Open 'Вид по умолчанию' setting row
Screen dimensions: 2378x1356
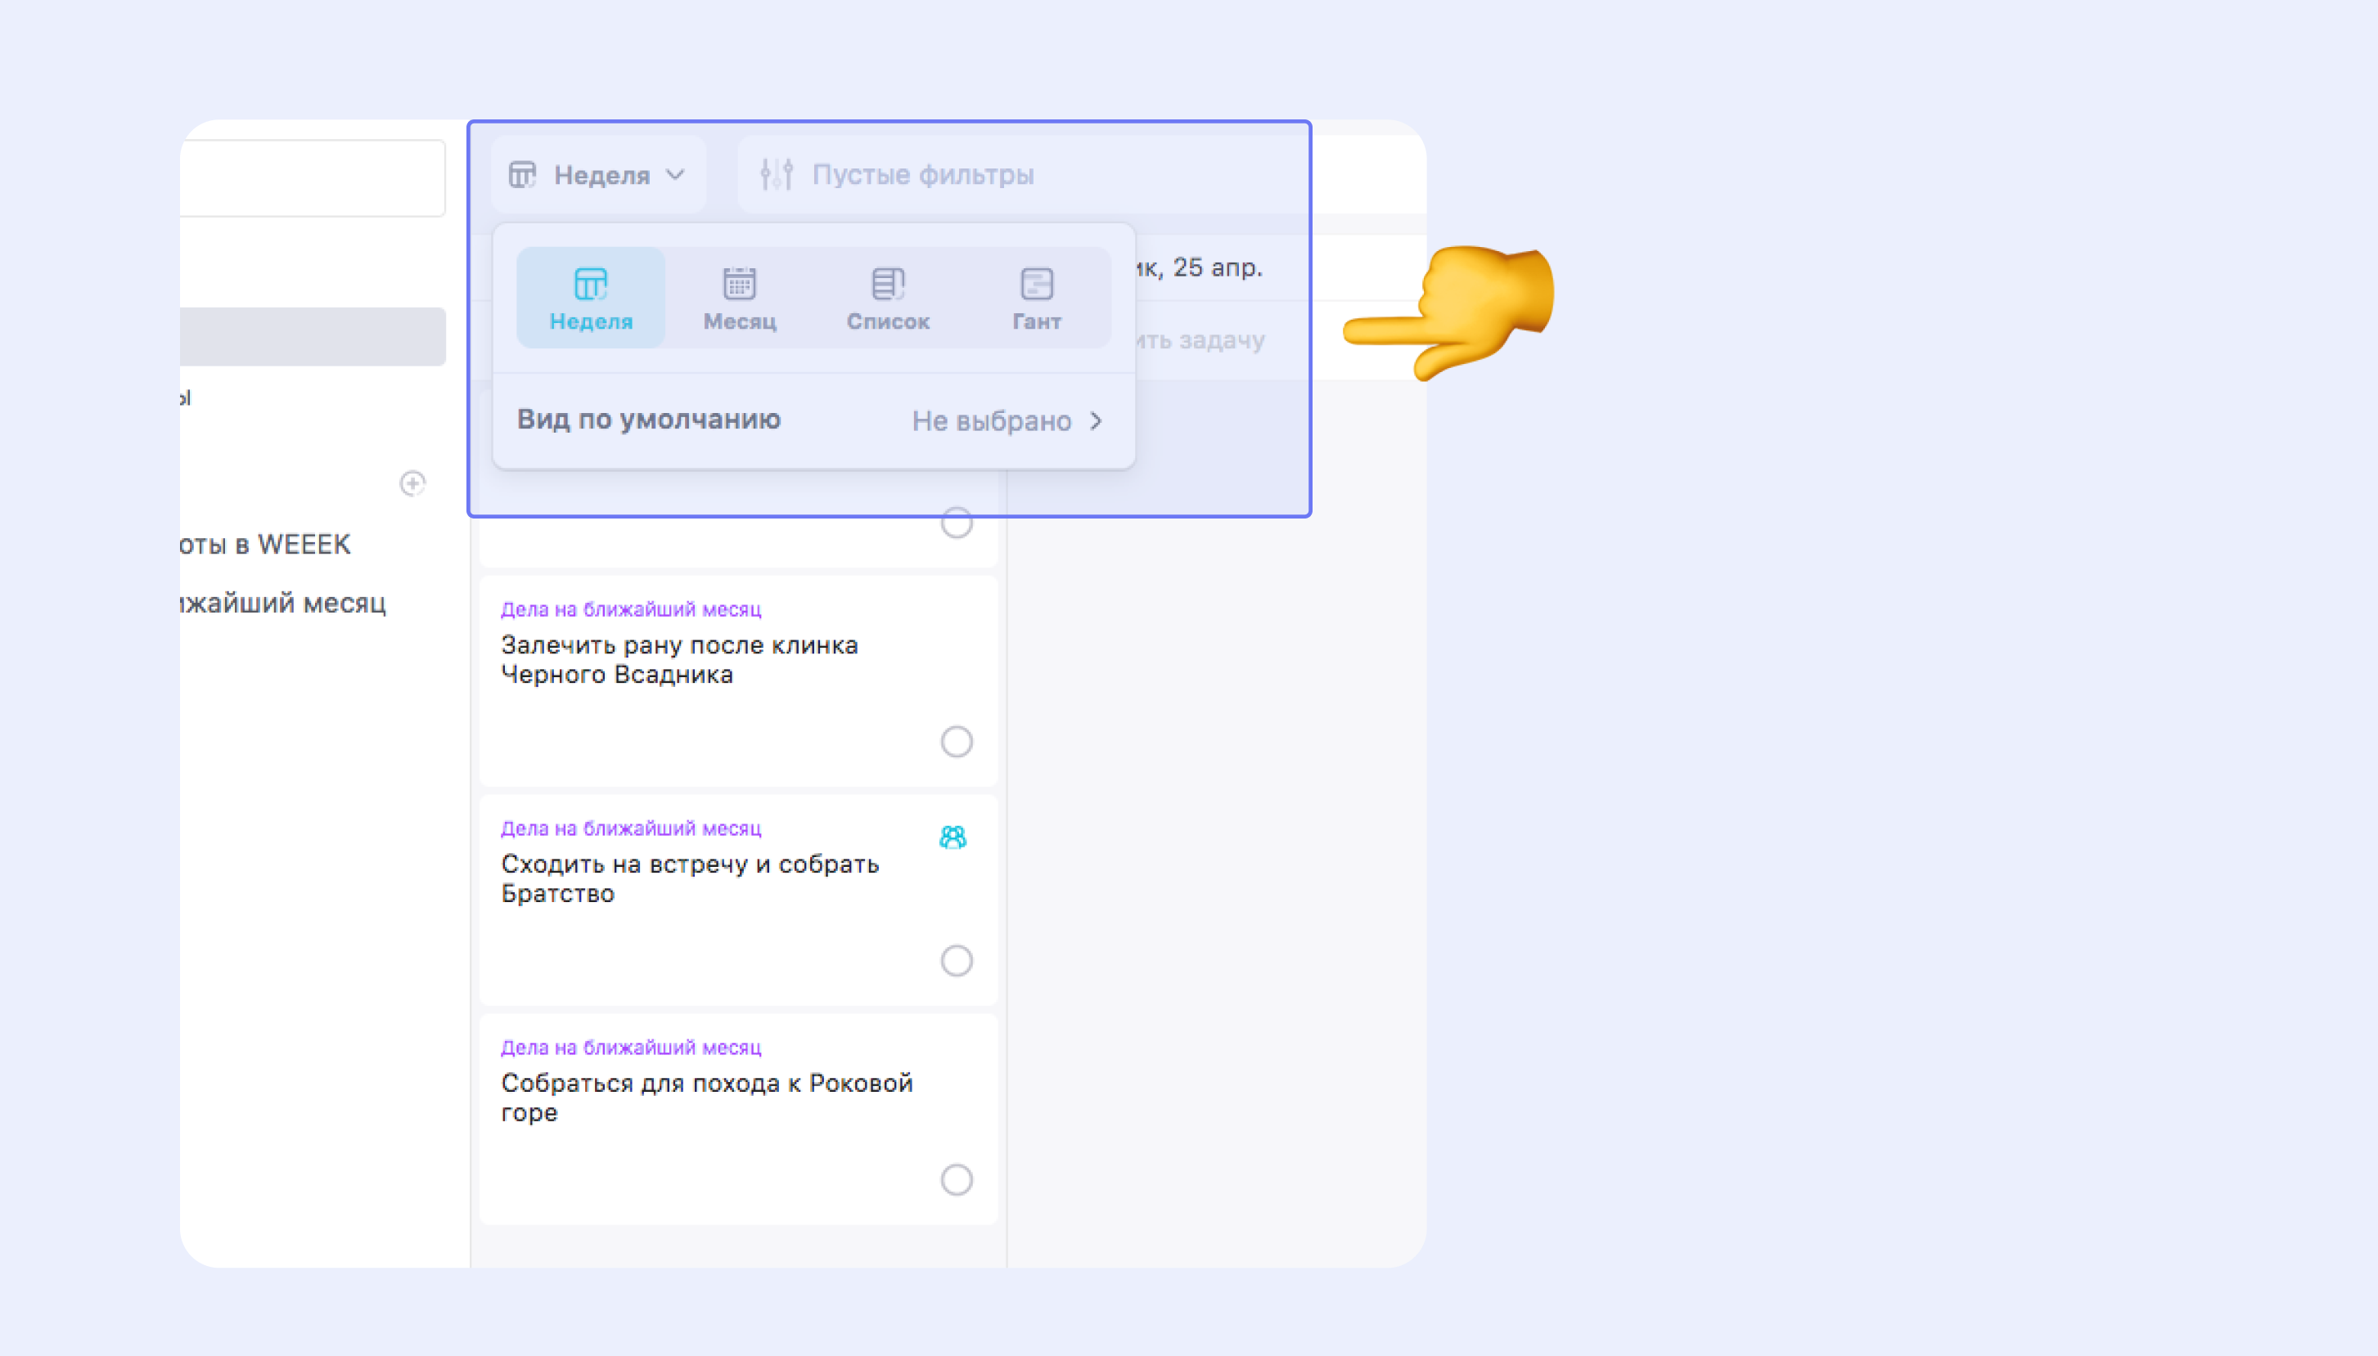pos(649,420)
